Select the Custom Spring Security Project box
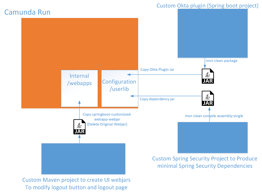This screenshot has width=262, height=194. click(212, 137)
